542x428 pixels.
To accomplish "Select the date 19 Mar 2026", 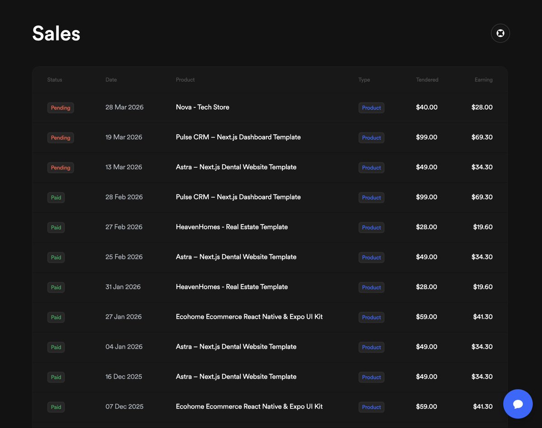I will click(124, 137).
